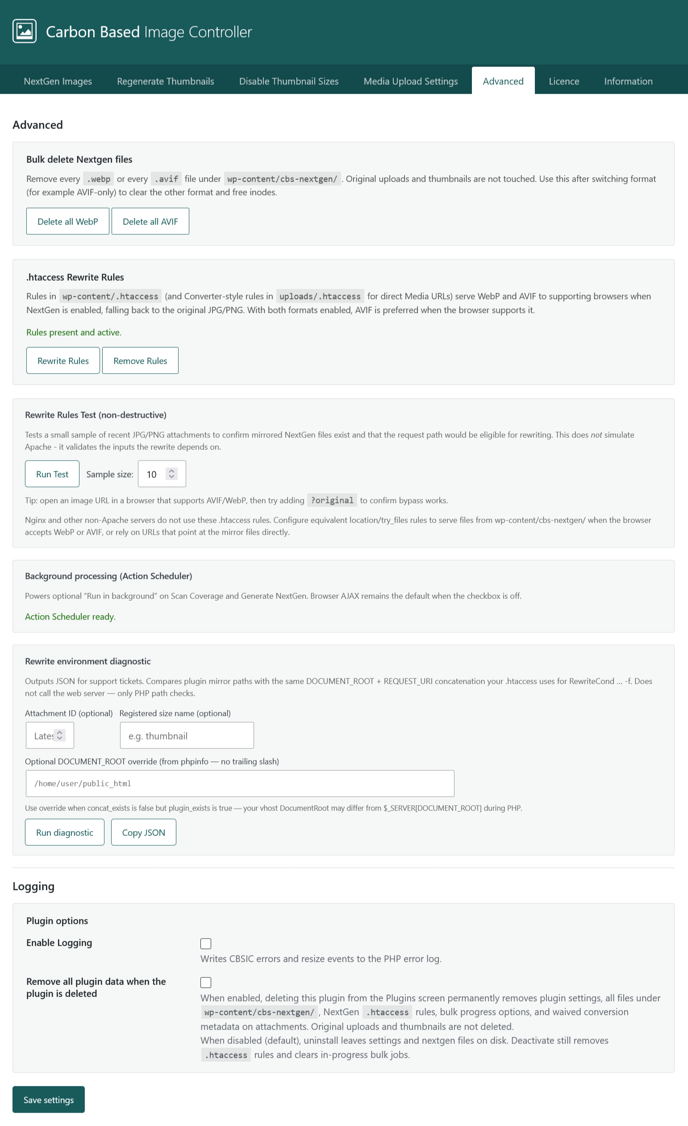Go to the Disable Thumbnail Sizes tab
The height and width of the screenshot is (1126, 688).
[x=289, y=81]
